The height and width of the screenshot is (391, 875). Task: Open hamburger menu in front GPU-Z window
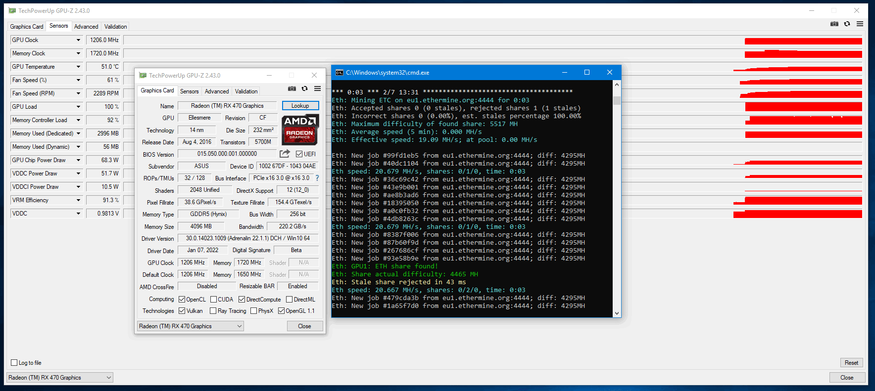tap(317, 88)
